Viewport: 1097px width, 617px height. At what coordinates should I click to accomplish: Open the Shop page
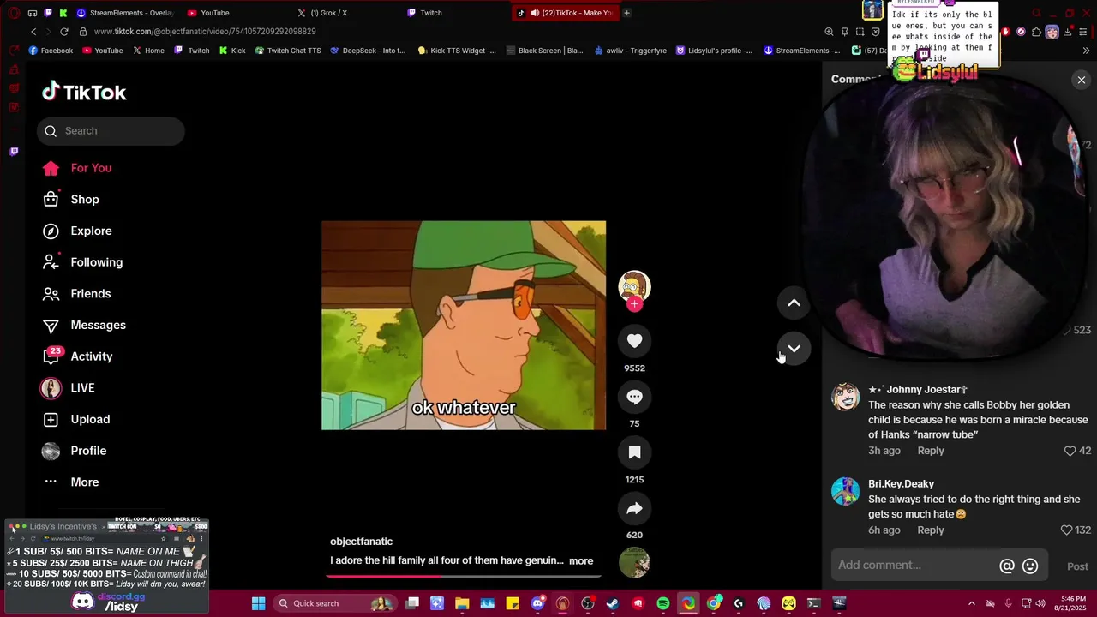click(x=71, y=200)
